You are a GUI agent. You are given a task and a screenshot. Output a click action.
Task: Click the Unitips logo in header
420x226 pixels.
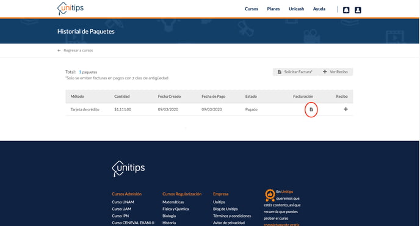coord(70,9)
